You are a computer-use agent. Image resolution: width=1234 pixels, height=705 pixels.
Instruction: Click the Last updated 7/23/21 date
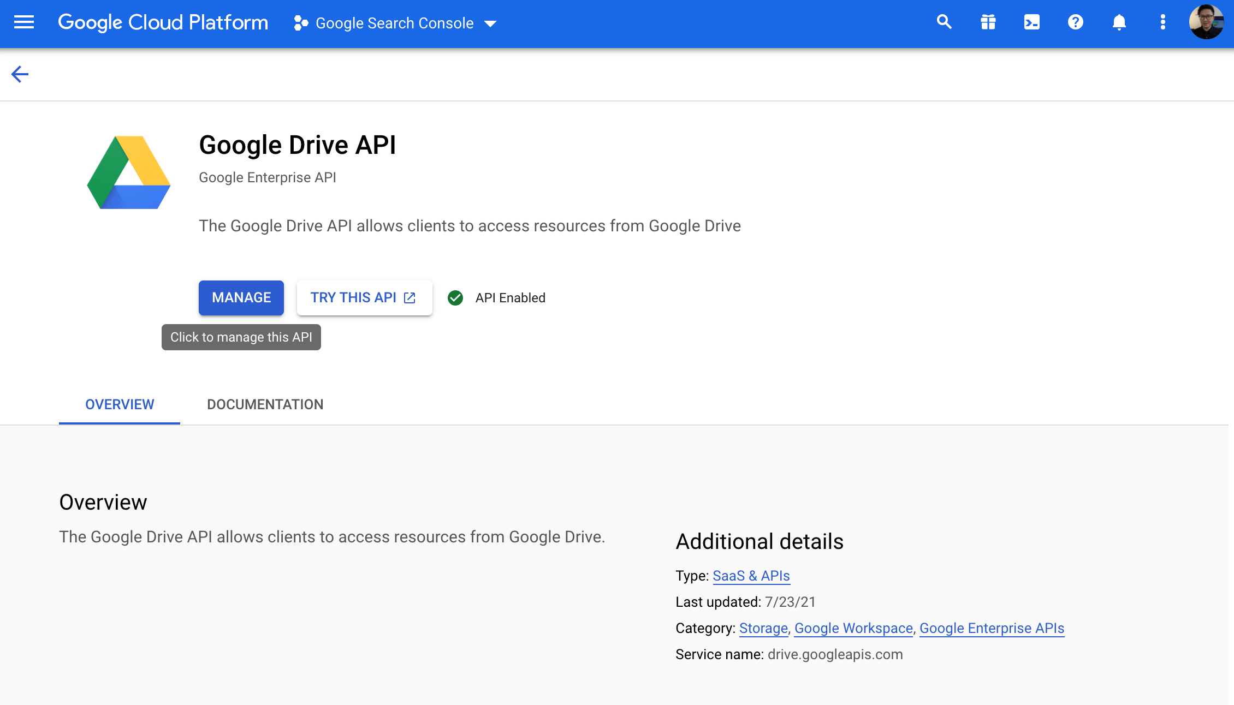point(790,602)
